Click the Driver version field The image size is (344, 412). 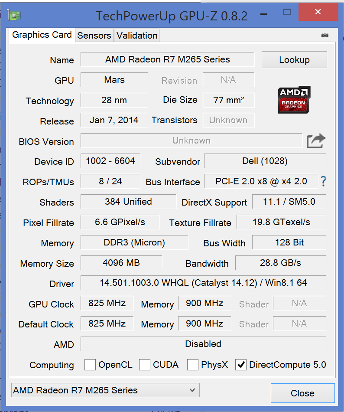[x=203, y=283]
